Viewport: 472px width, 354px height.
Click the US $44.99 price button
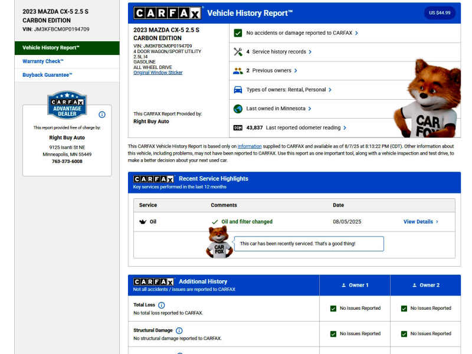[x=440, y=13]
